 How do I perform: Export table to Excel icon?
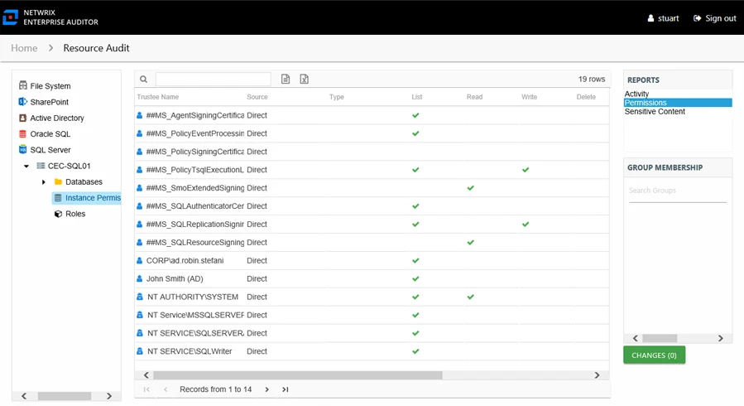tap(305, 79)
